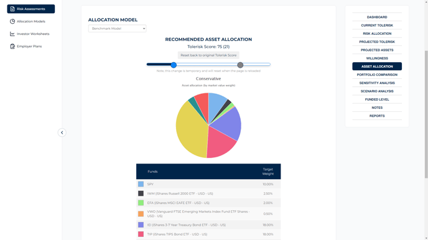428x240 pixels.
Task: Click the SPY light blue color swatch
Action: (x=141, y=184)
